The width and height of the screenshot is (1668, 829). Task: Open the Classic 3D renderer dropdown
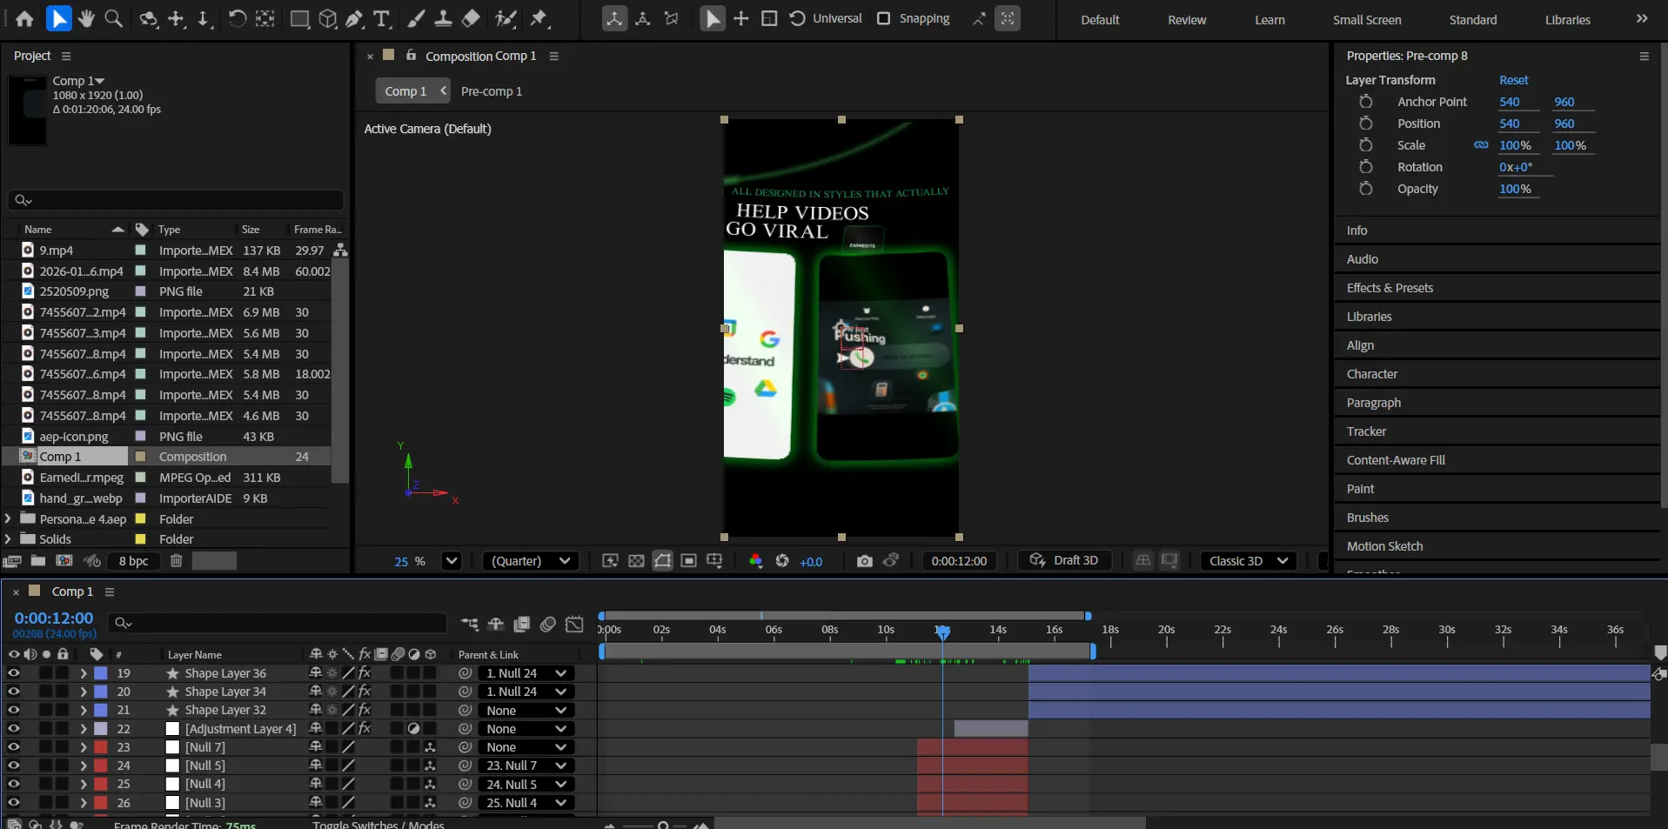(x=1248, y=561)
